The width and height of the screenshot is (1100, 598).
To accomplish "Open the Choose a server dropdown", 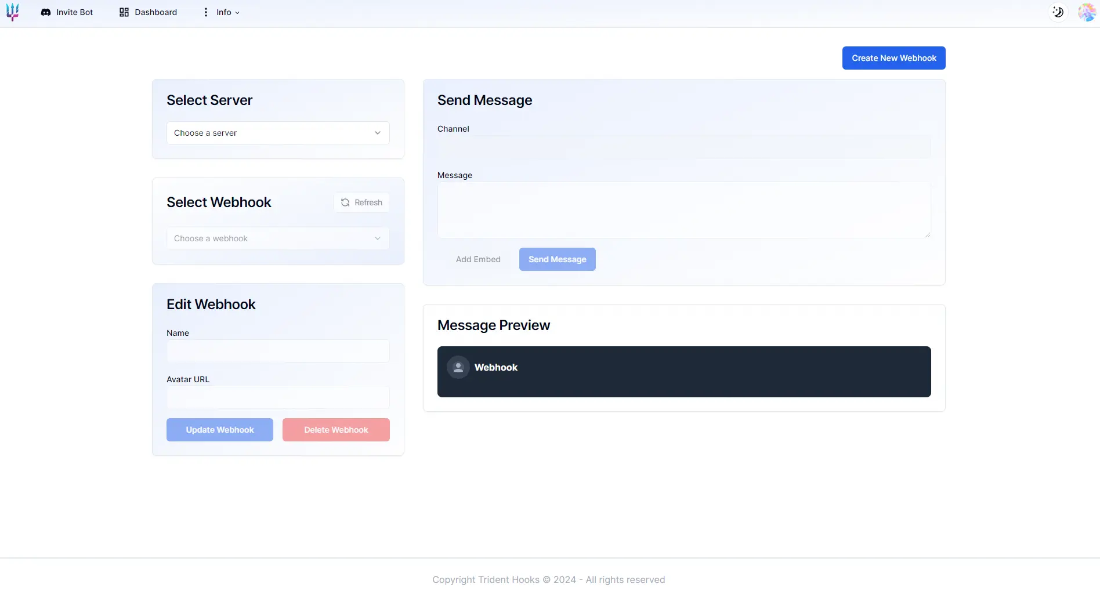I will 277,133.
